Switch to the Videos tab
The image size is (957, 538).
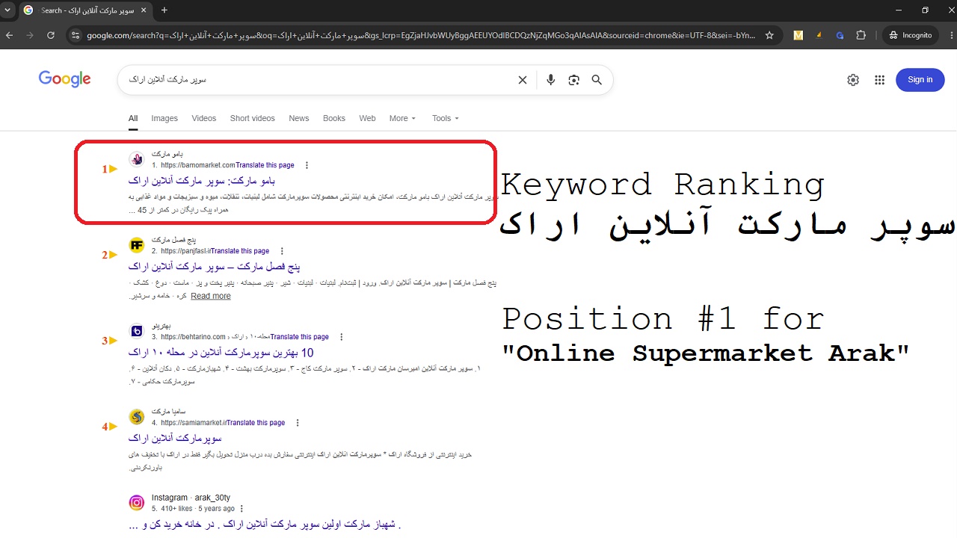[x=203, y=118]
